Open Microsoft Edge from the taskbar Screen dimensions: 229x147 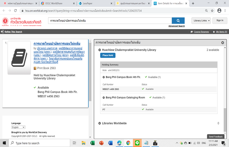point(119,143)
